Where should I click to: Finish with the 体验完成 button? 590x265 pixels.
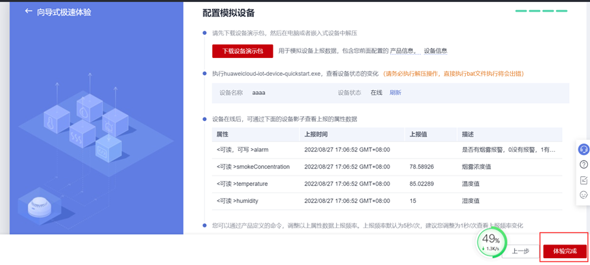click(565, 251)
